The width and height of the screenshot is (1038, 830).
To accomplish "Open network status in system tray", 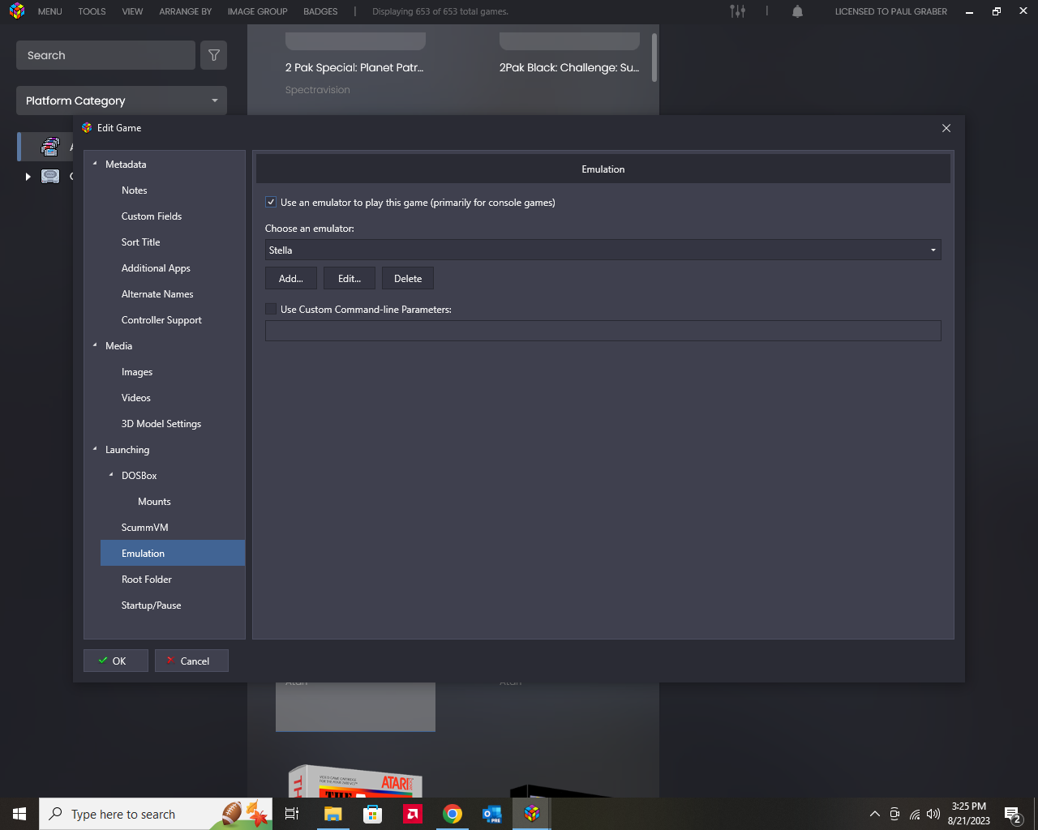I will [x=915, y=814].
